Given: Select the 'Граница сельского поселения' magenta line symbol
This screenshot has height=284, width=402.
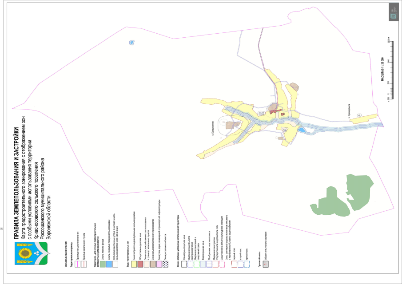Looking at the screenshot, I should pyautogui.click(x=77, y=264).
